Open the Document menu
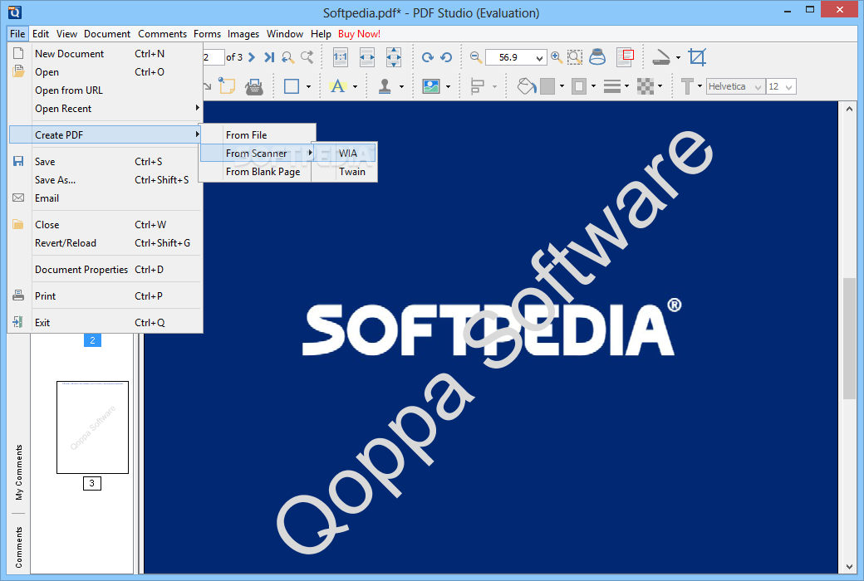 point(107,33)
